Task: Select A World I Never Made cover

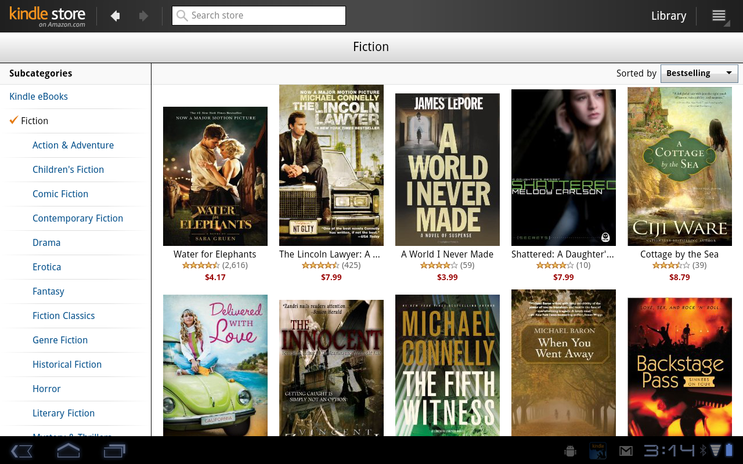Action: pyautogui.click(x=447, y=169)
